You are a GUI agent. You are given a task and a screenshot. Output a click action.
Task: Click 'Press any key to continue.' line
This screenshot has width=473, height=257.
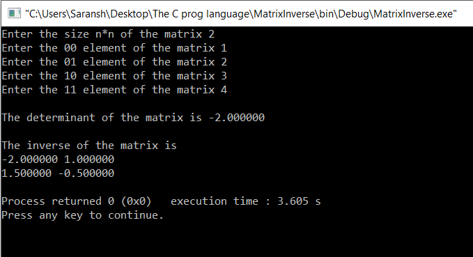pos(82,215)
